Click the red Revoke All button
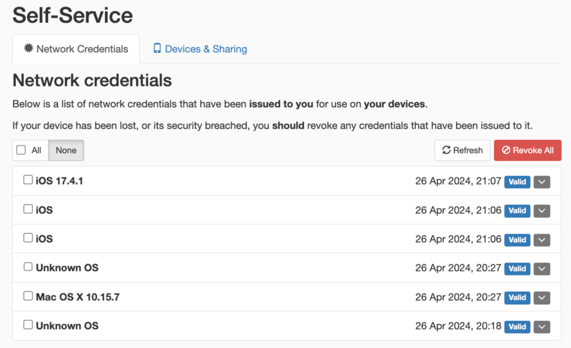This screenshot has width=571, height=348. coord(528,150)
